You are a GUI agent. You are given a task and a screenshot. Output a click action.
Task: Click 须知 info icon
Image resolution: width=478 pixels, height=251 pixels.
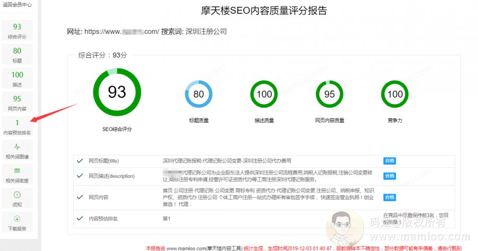coord(17,194)
